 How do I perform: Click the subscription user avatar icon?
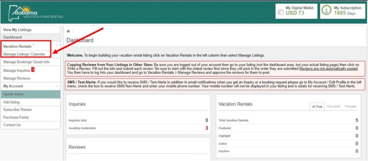(x=327, y=10)
